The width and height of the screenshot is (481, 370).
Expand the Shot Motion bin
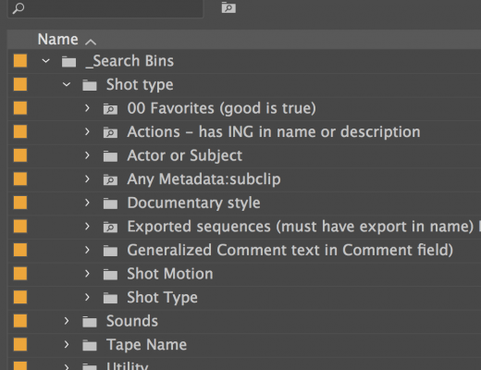pos(87,274)
